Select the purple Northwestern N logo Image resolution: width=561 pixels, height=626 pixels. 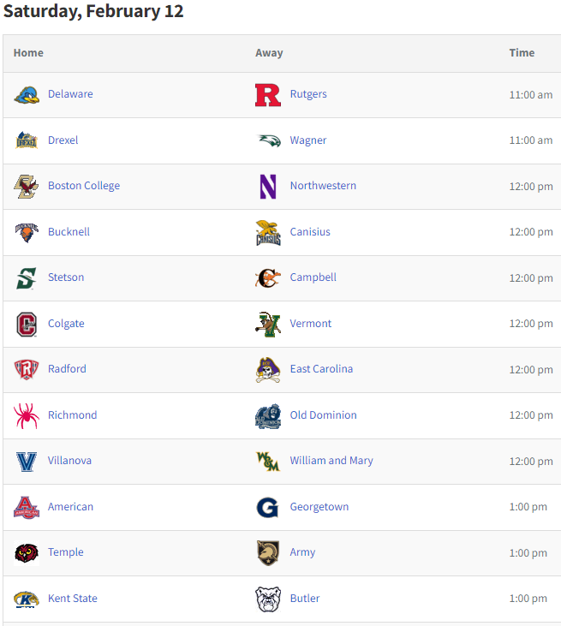click(x=268, y=187)
